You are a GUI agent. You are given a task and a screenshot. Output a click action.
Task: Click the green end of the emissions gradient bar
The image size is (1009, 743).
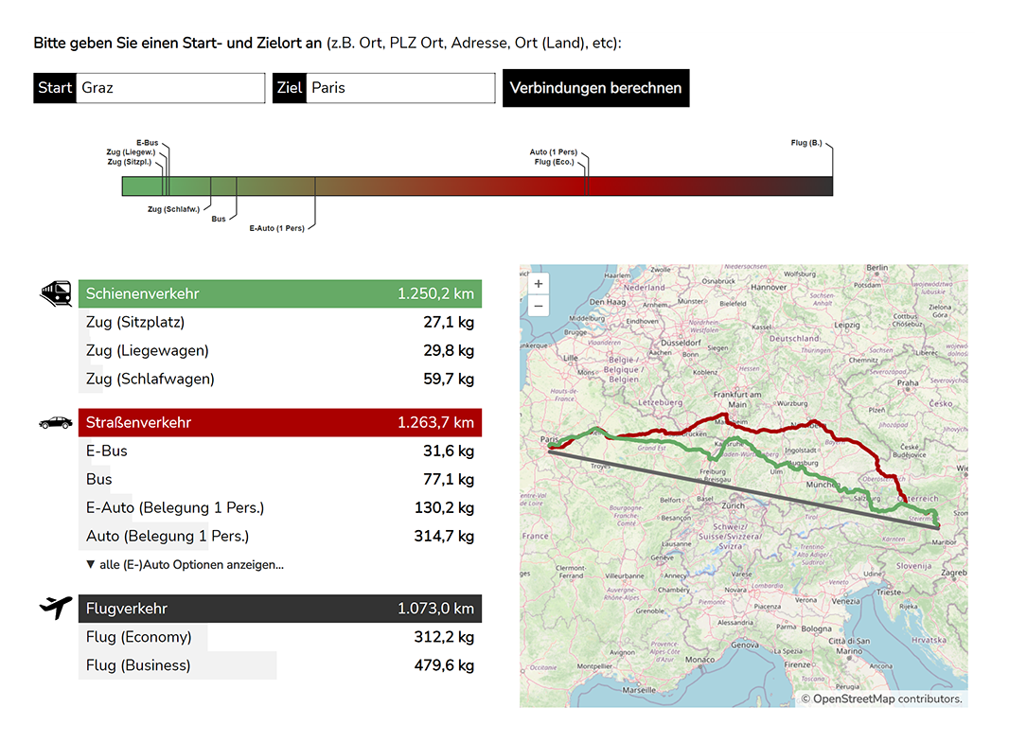[137, 186]
